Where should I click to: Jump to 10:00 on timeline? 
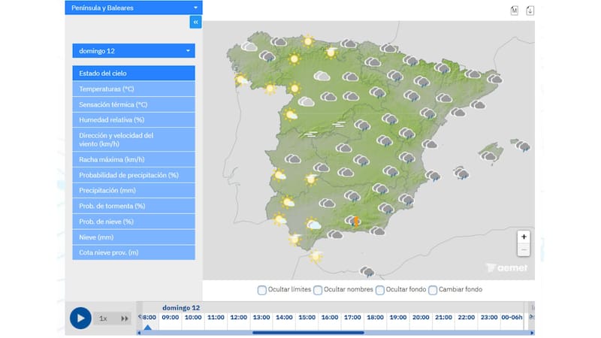(193, 317)
